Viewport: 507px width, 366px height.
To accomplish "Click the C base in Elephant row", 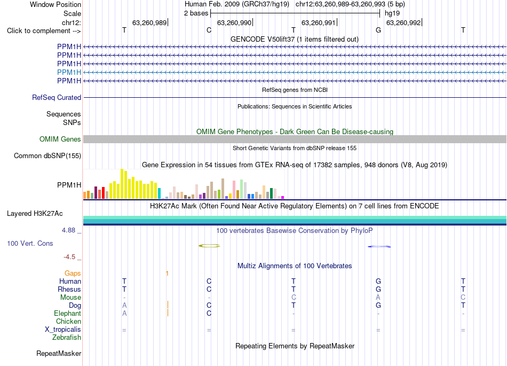I will (x=209, y=313).
